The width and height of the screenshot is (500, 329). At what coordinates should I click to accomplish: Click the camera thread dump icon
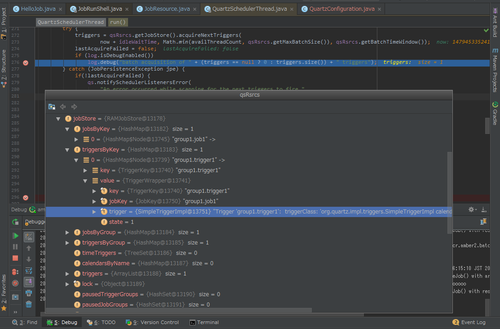(15, 297)
